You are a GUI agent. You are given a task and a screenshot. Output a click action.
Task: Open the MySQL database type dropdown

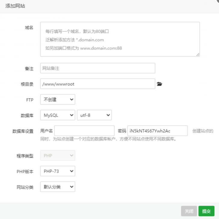[58, 115]
